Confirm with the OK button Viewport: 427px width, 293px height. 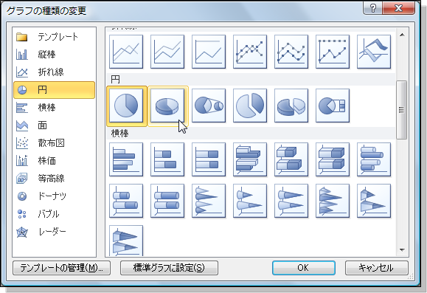click(x=304, y=268)
